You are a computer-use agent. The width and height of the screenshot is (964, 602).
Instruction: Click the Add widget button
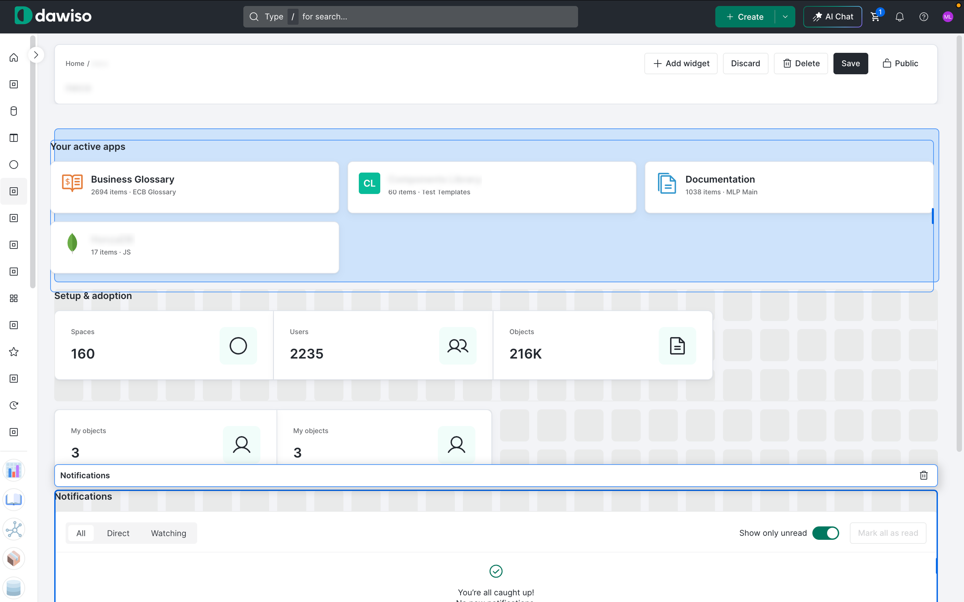[681, 63]
